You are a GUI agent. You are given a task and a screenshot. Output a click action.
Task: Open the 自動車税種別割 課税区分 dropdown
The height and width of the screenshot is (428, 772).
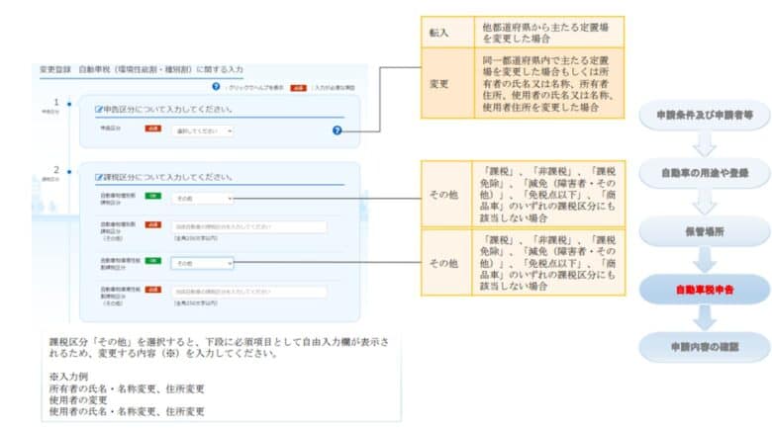202,199
